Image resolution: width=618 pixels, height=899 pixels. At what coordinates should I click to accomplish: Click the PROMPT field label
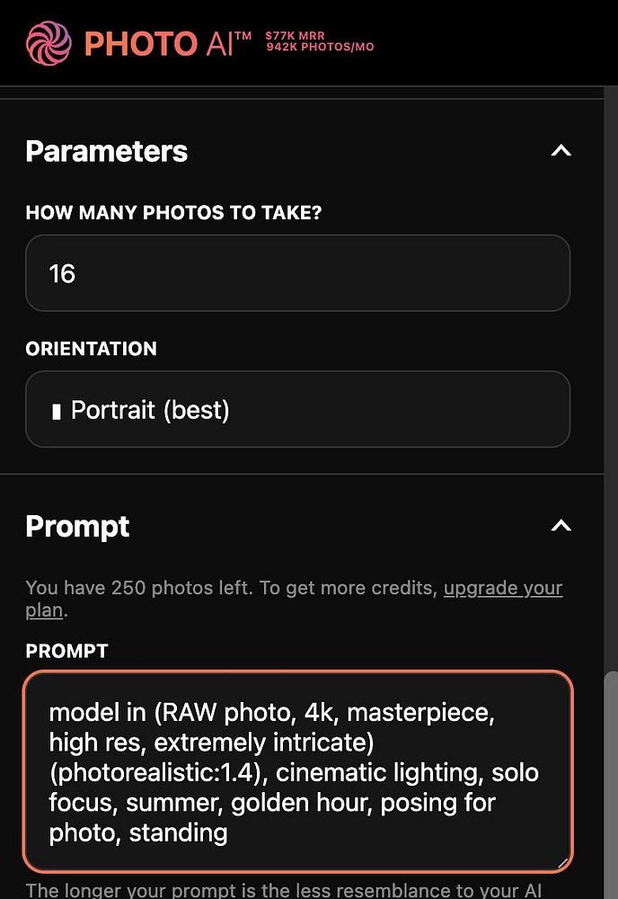click(66, 650)
